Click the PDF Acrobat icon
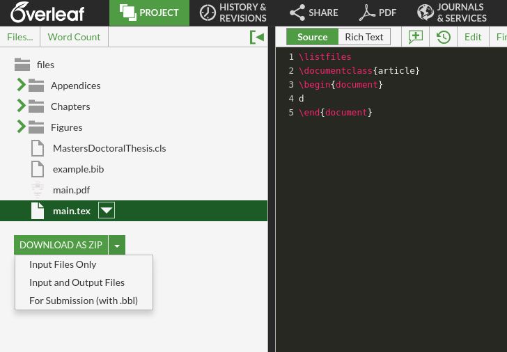 pyautogui.click(x=366, y=13)
